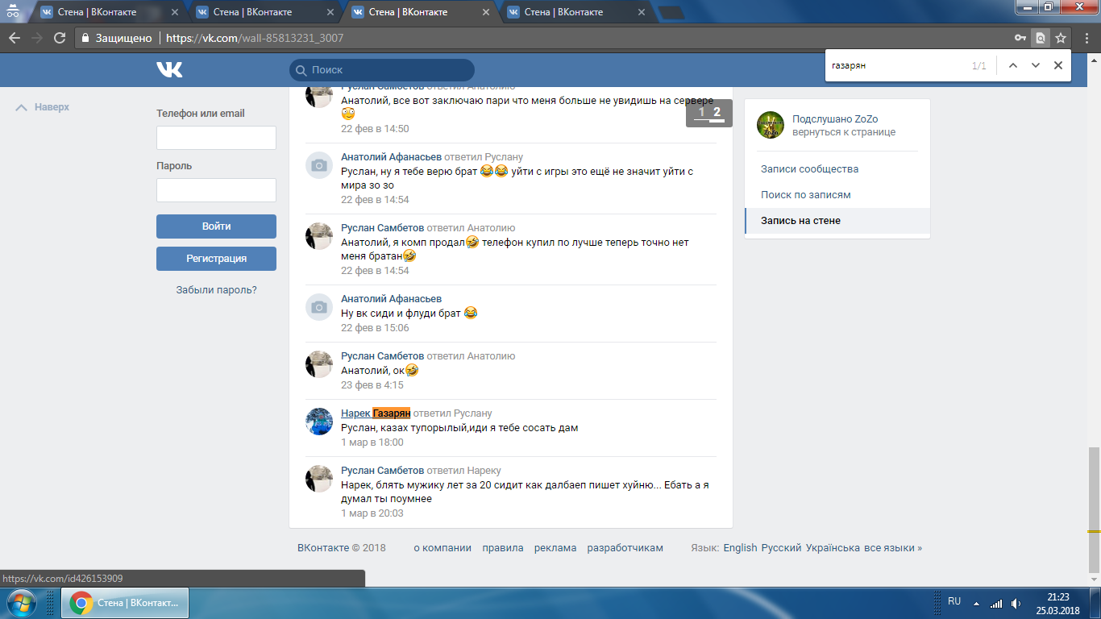The width and height of the screenshot is (1101, 619).
Task: Close the find-in-page bar
Action: coord(1057,65)
